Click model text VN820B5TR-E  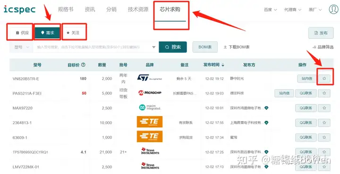pyautogui.click(x=26, y=79)
